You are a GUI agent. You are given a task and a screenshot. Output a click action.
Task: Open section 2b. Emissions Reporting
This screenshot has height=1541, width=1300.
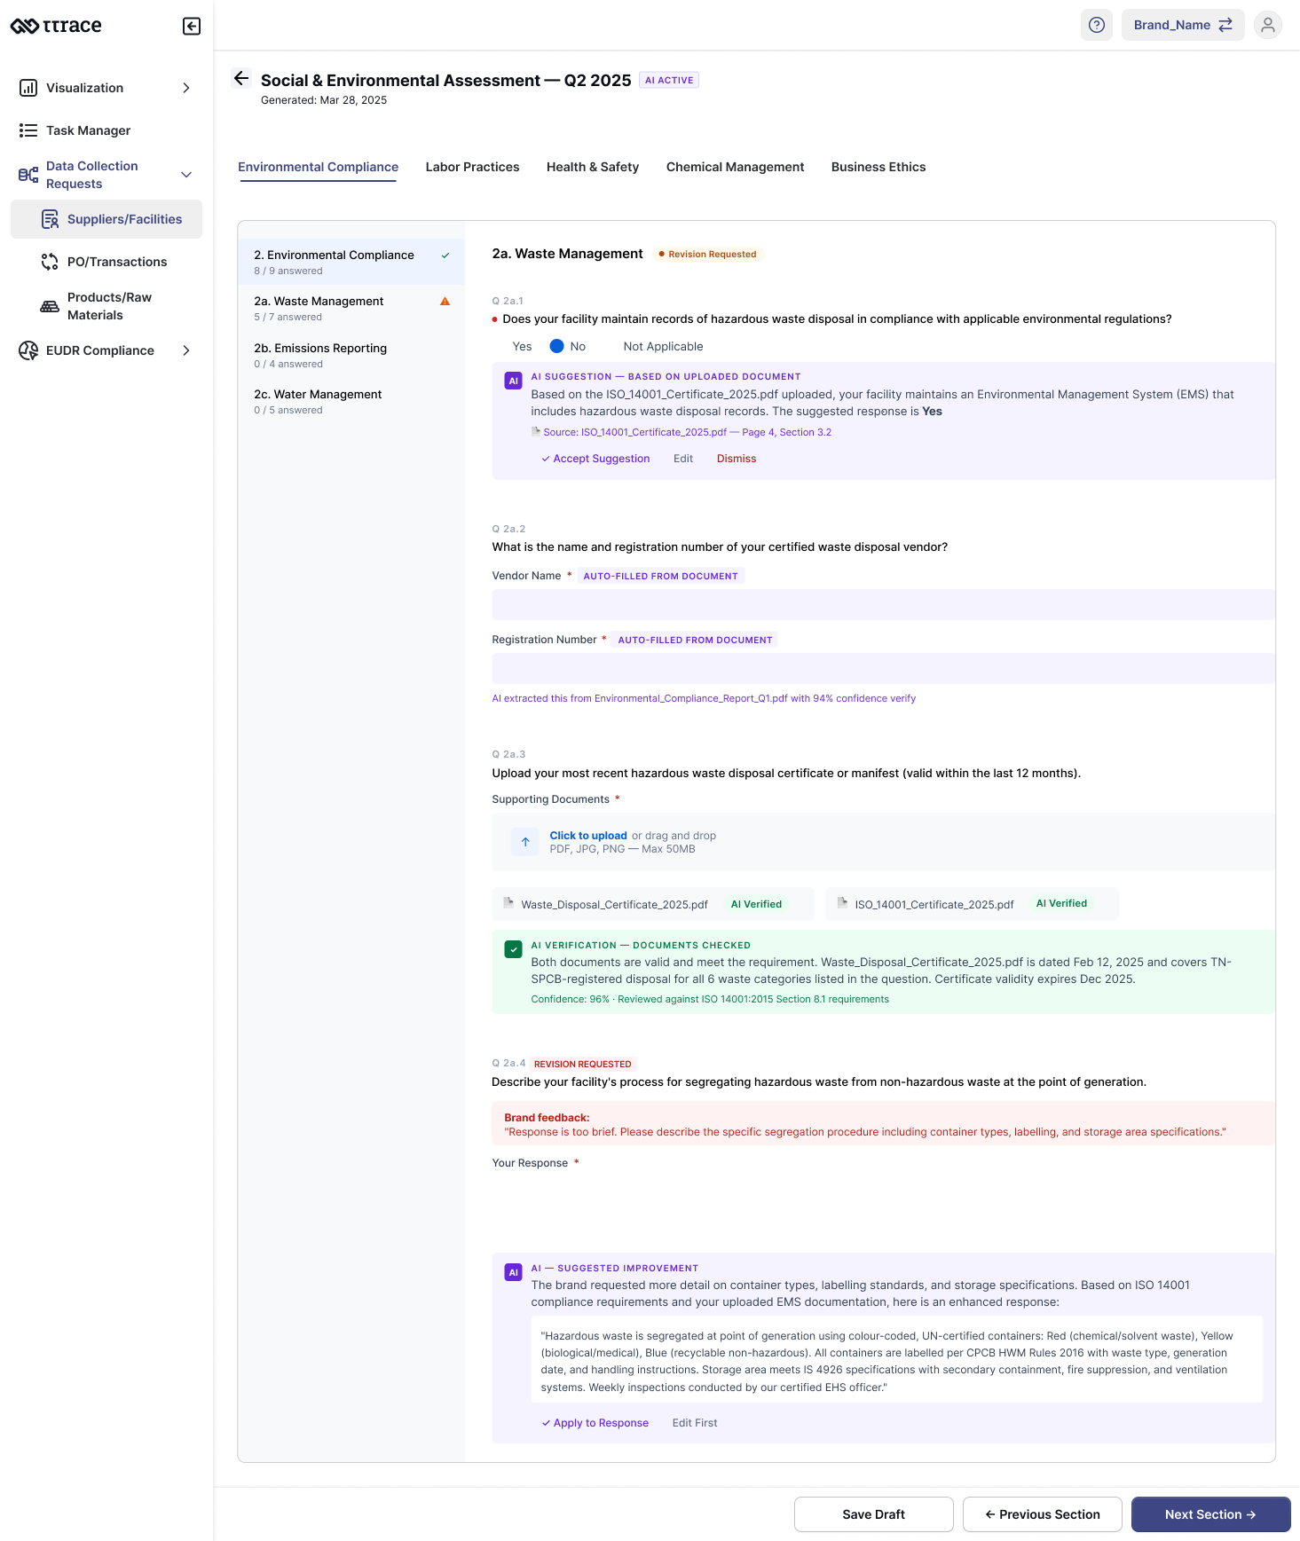coord(351,355)
